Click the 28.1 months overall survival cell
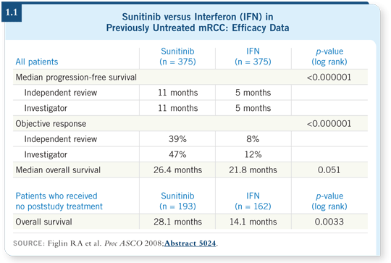Viewport: 391px width, 263px height. coord(177,222)
